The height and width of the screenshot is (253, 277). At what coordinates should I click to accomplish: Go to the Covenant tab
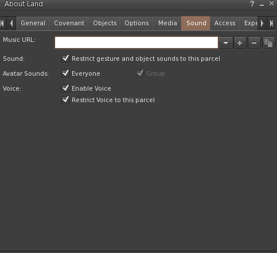tap(69, 24)
